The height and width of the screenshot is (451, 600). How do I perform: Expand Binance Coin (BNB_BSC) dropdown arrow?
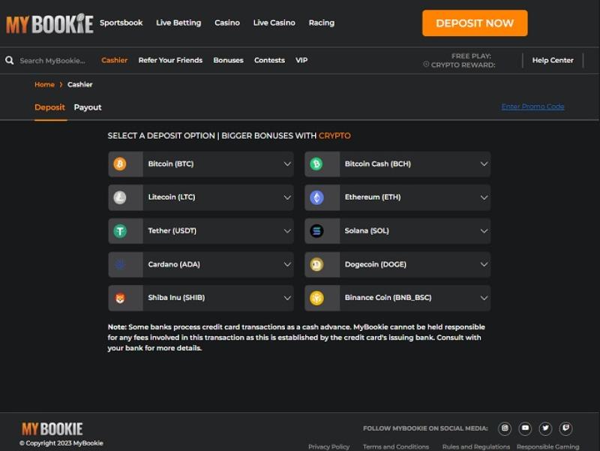pos(484,298)
